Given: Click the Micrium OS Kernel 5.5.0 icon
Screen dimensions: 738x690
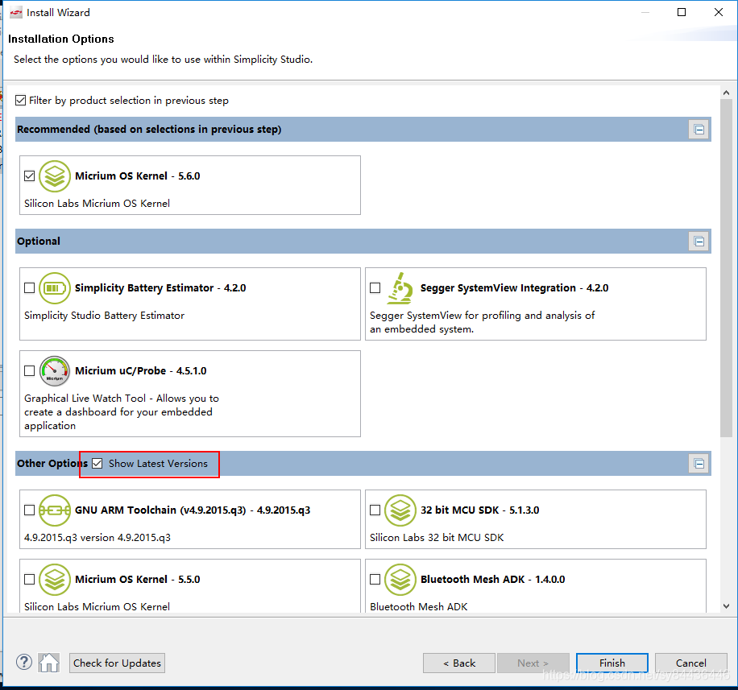Looking at the screenshot, I should (x=55, y=580).
